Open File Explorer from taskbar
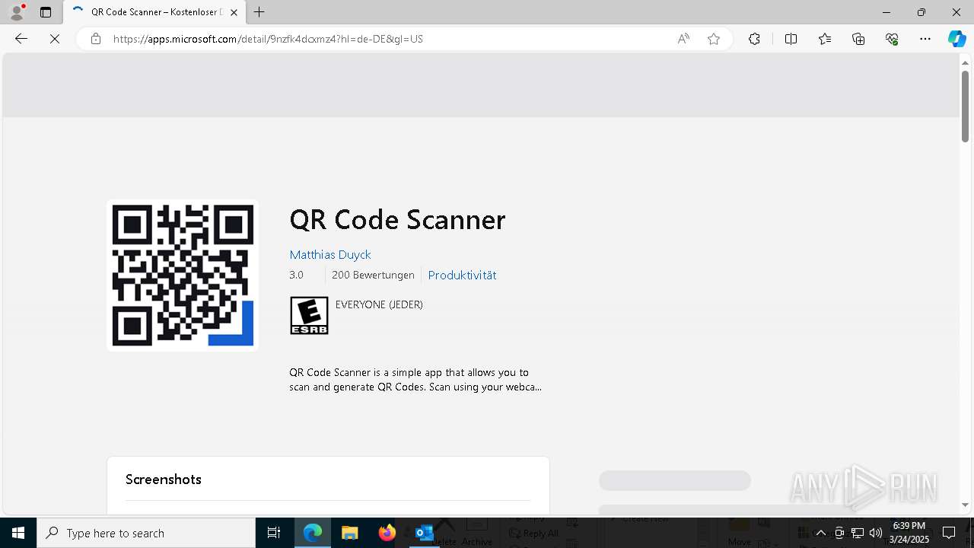The height and width of the screenshot is (548, 974). [349, 533]
